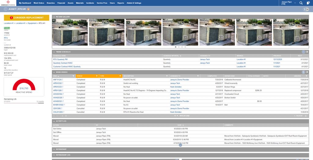Click previous date 12/13/2020
The height and width of the screenshot is (160, 313).
278,59
